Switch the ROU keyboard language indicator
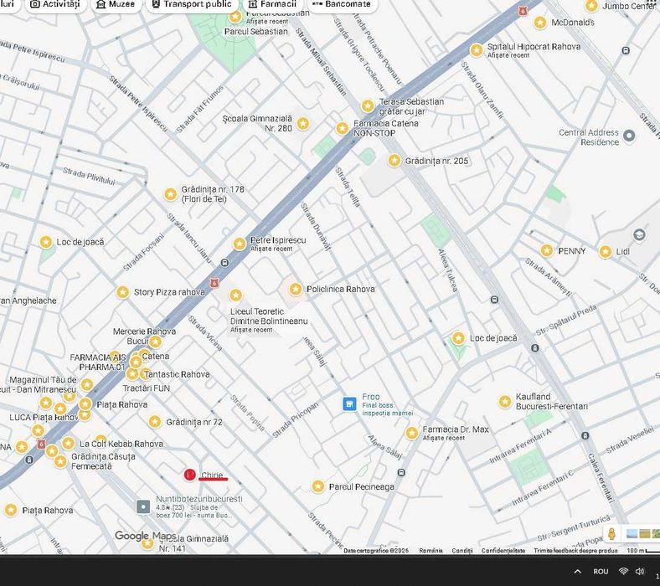The width and height of the screenshot is (660, 586). pyautogui.click(x=601, y=571)
